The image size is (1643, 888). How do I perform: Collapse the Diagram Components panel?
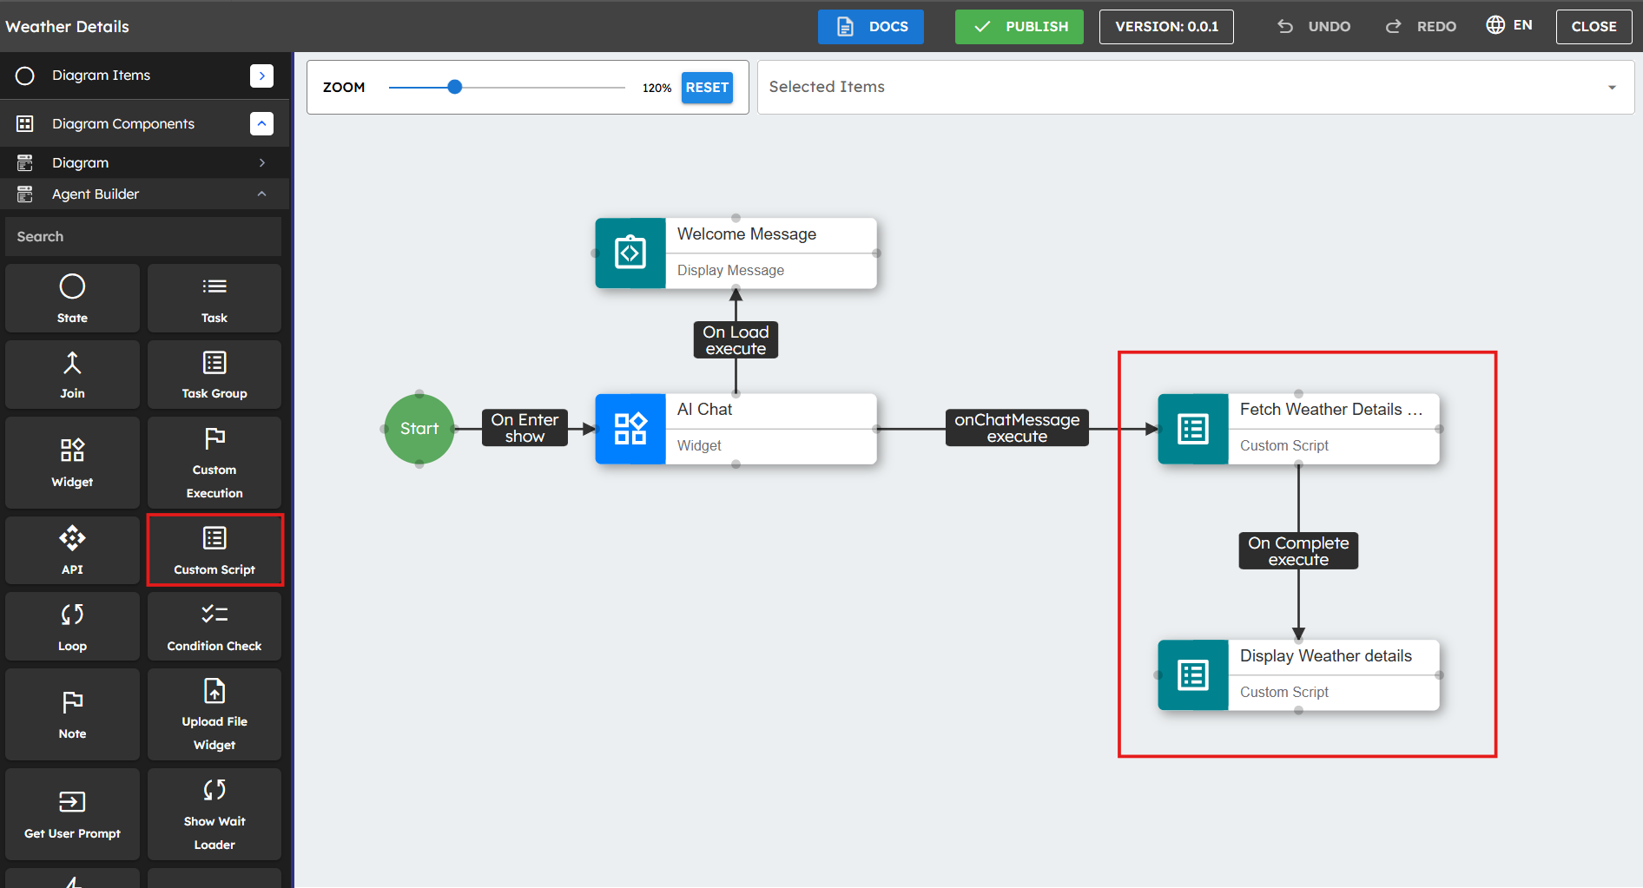tap(261, 124)
